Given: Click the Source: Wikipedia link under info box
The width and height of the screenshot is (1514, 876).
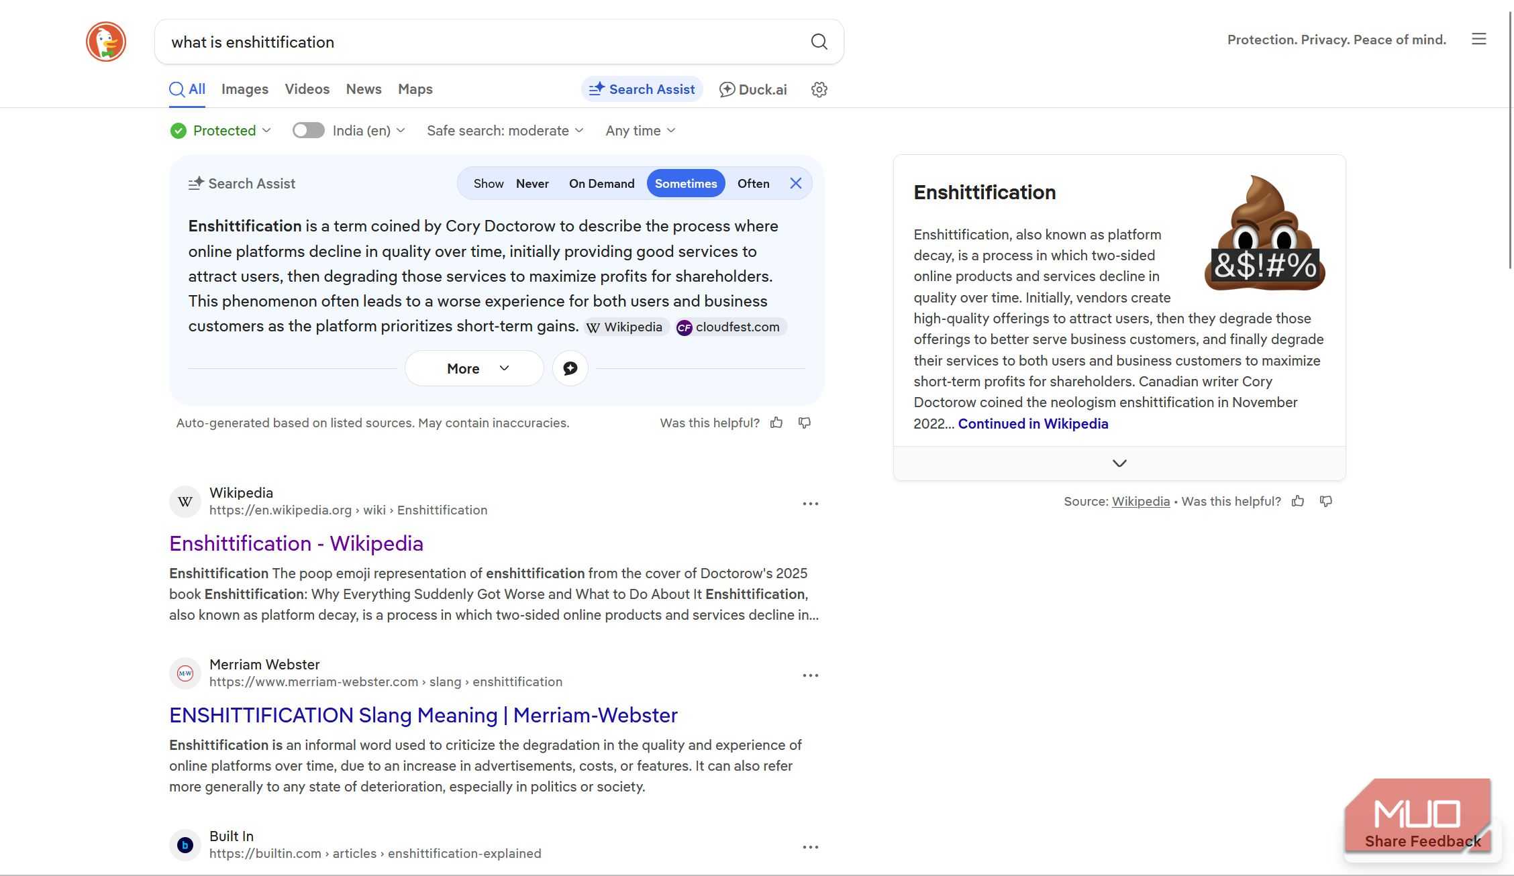Looking at the screenshot, I should click(1140, 502).
